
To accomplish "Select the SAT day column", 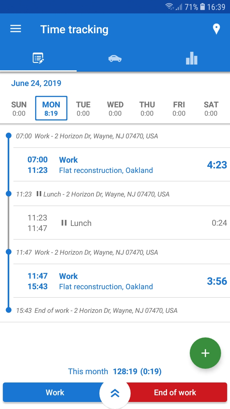I will point(211,108).
